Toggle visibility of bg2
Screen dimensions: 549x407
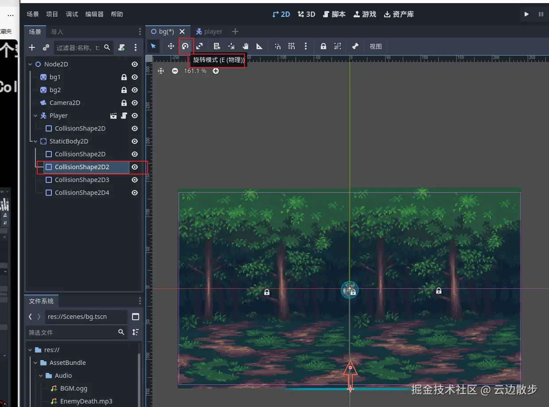[x=135, y=90]
